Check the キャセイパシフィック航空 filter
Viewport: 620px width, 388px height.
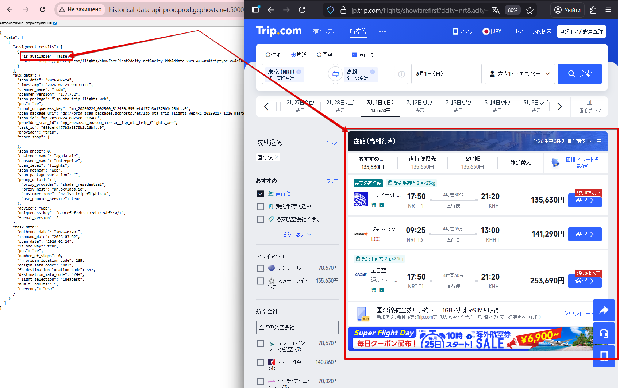[261, 343]
